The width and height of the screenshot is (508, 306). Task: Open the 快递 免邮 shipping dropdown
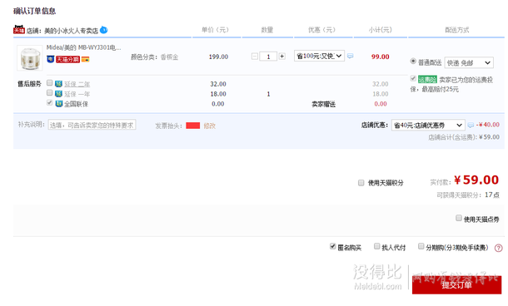coord(469,62)
